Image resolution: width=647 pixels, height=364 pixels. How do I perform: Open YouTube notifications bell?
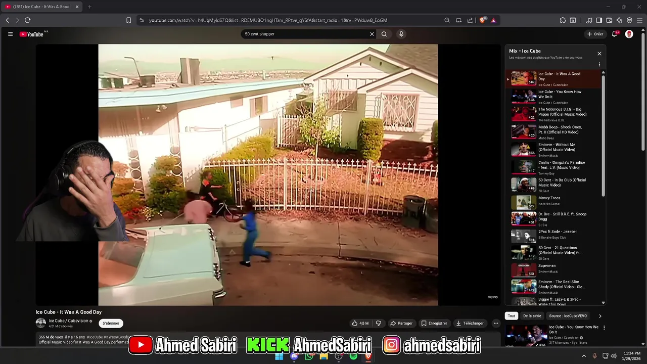coord(615,34)
